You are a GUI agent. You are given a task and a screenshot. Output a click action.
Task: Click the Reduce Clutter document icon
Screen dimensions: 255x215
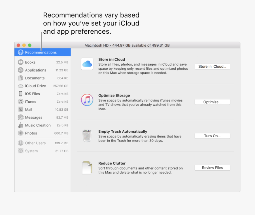[x=87, y=167]
